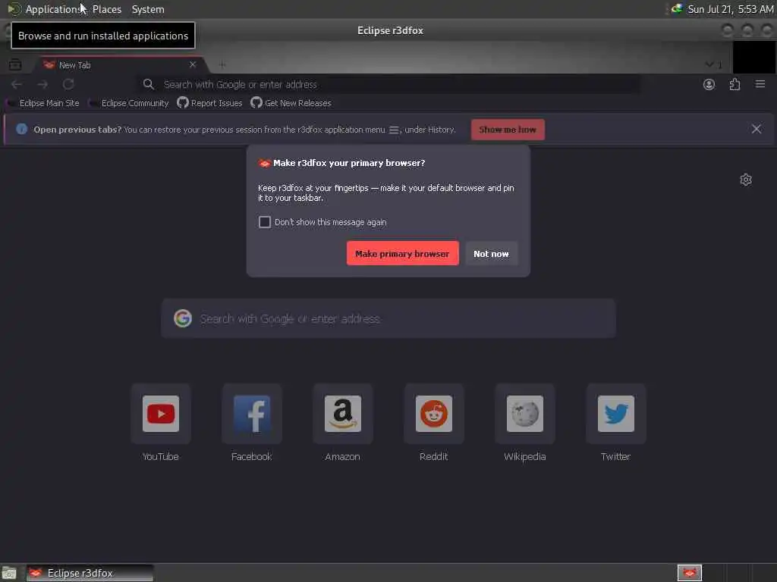The image size is (777, 582).
Task: Go back with the back arrow
Action: 17,84
